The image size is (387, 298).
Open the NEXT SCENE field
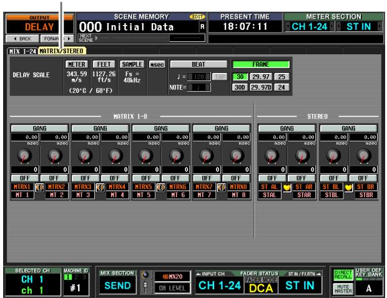coord(187,38)
